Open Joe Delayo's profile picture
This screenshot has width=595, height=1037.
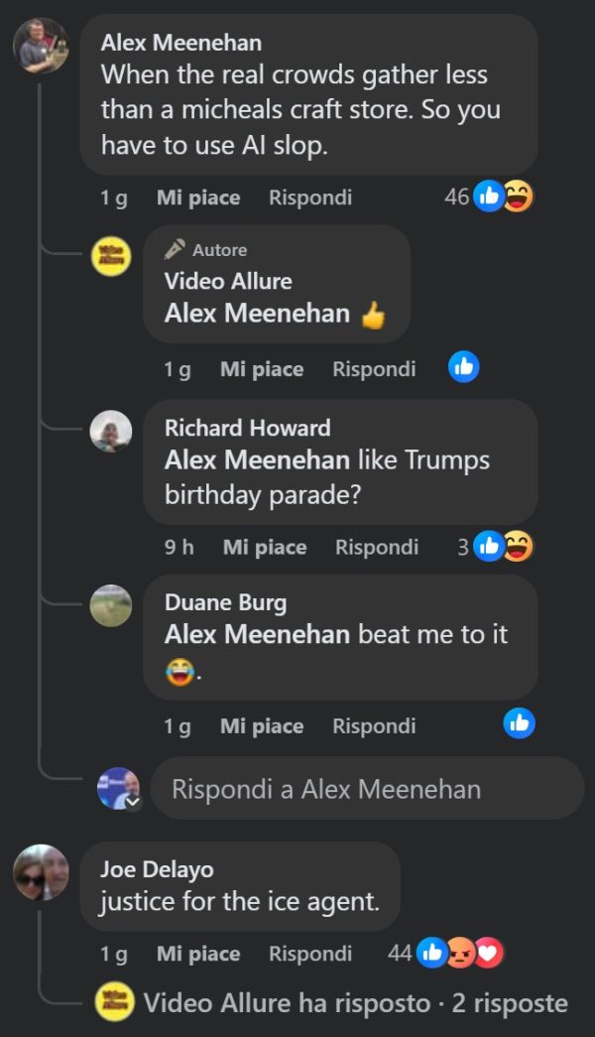[41, 871]
